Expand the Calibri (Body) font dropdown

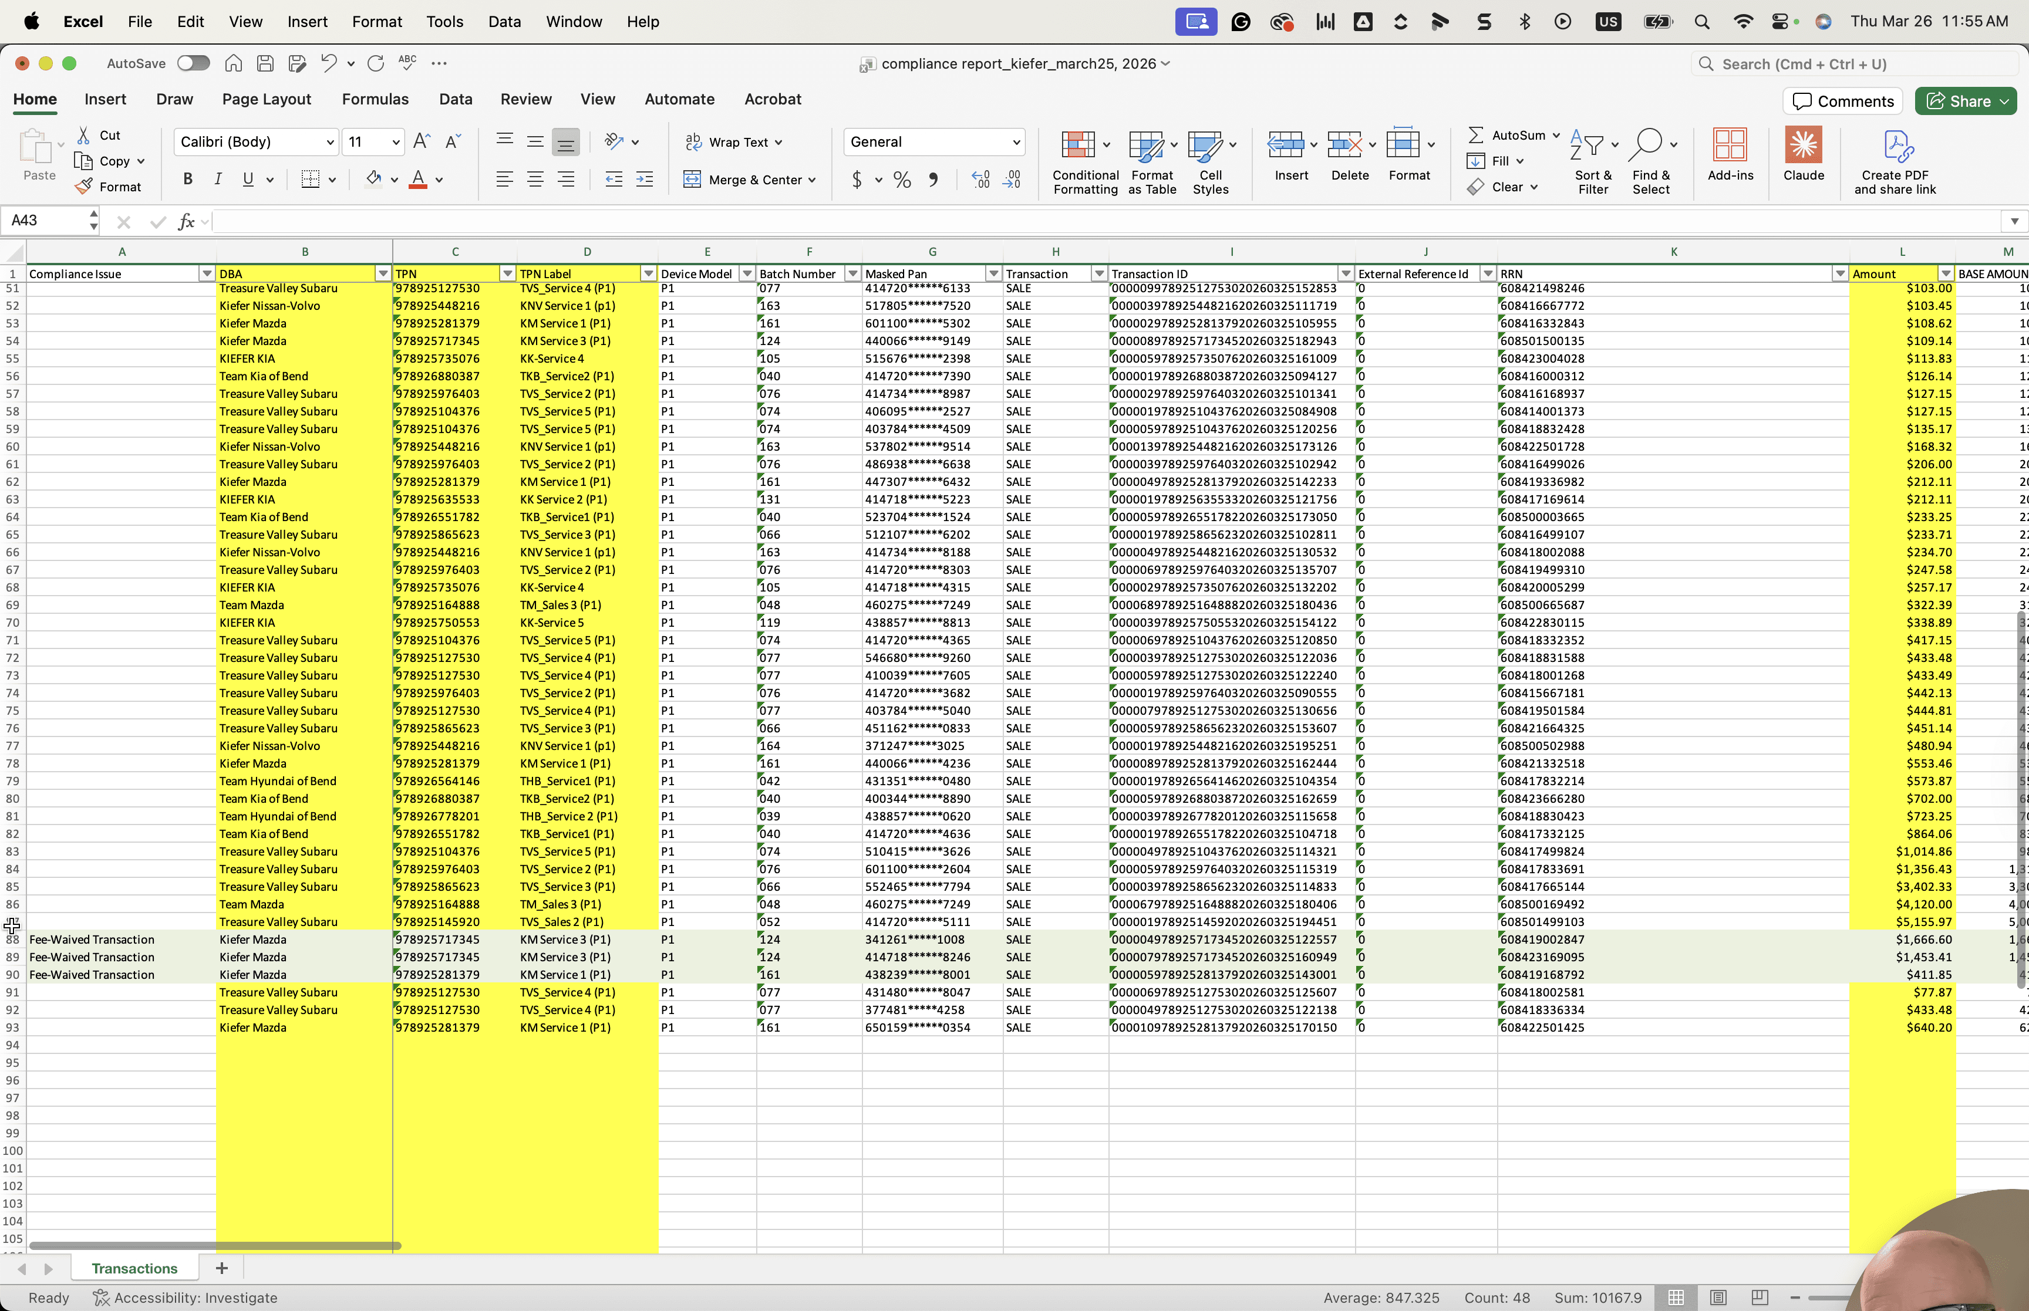tap(331, 142)
